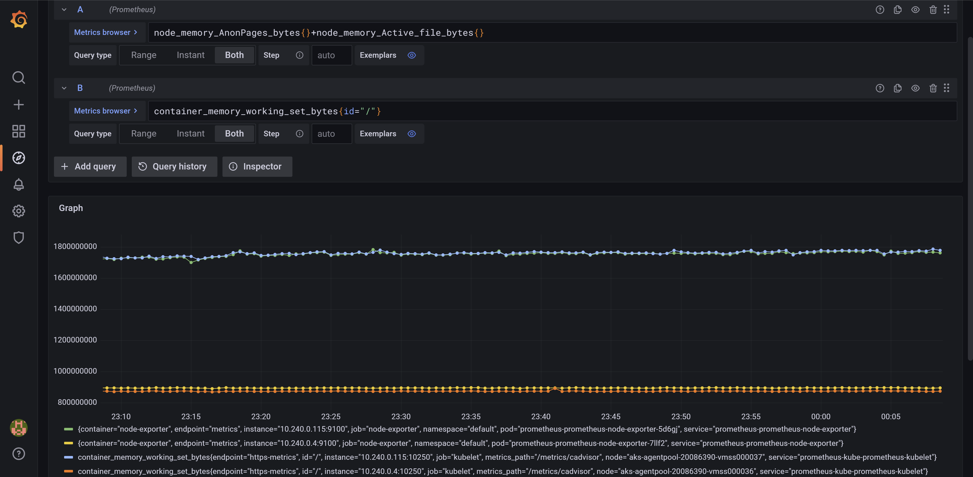Viewport: 973px width, 477px height.
Task: Click blue legend swatch for vmss000037 series
Action: 68,457
